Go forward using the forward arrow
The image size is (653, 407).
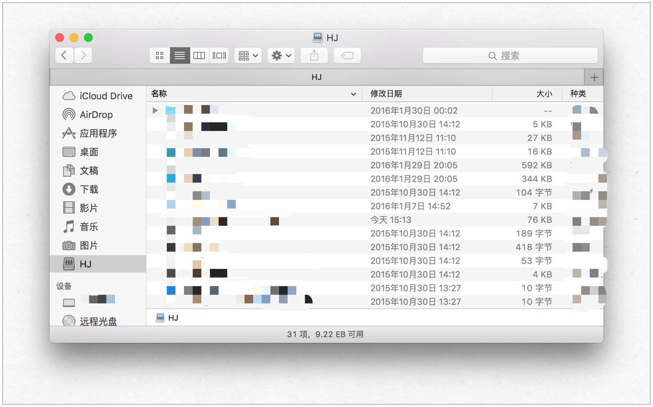pyautogui.click(x=83, y=55)
